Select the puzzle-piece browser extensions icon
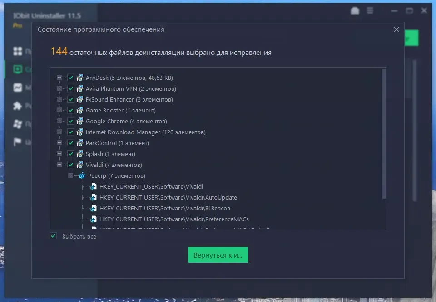Screen dimensions: 436x302 click(x=18, y=106)
